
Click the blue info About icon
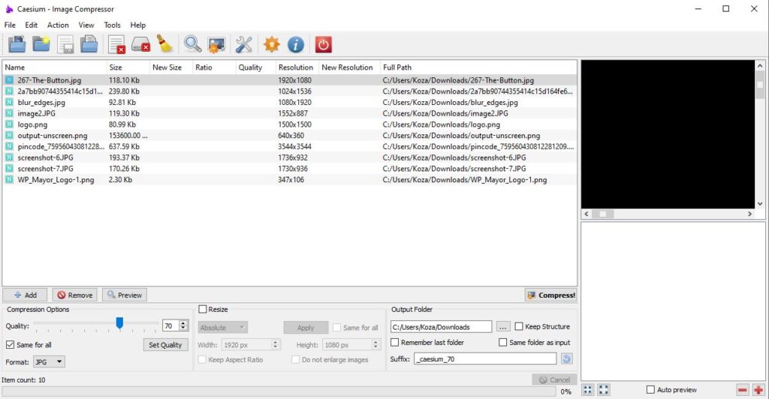(296, 44)
